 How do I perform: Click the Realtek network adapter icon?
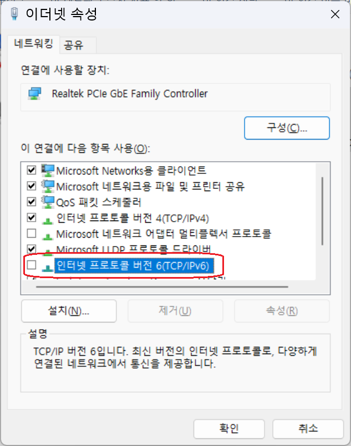[35, 94]
